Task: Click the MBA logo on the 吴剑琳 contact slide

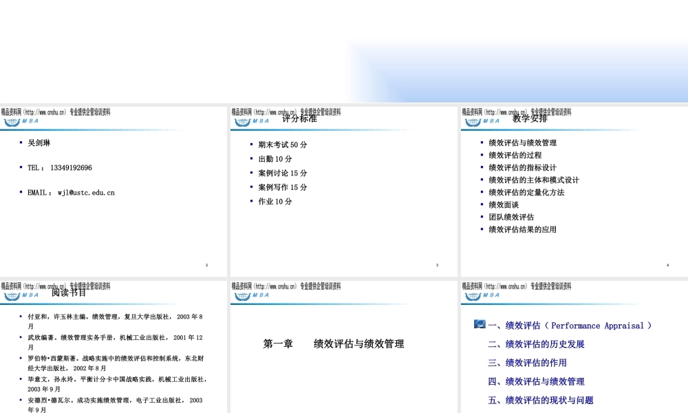Action: point(21,122)
